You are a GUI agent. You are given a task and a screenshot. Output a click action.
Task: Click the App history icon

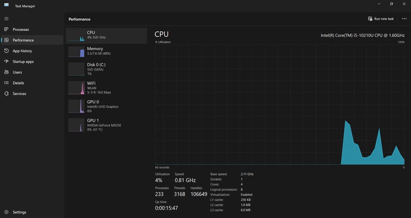[6, 51]
